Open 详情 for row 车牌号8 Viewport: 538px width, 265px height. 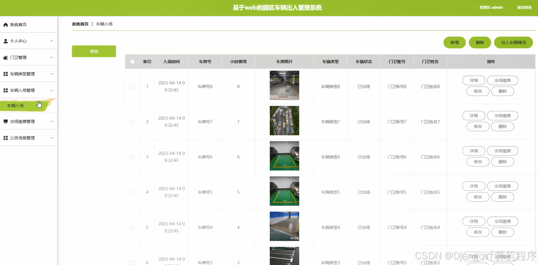coord(474,80)
